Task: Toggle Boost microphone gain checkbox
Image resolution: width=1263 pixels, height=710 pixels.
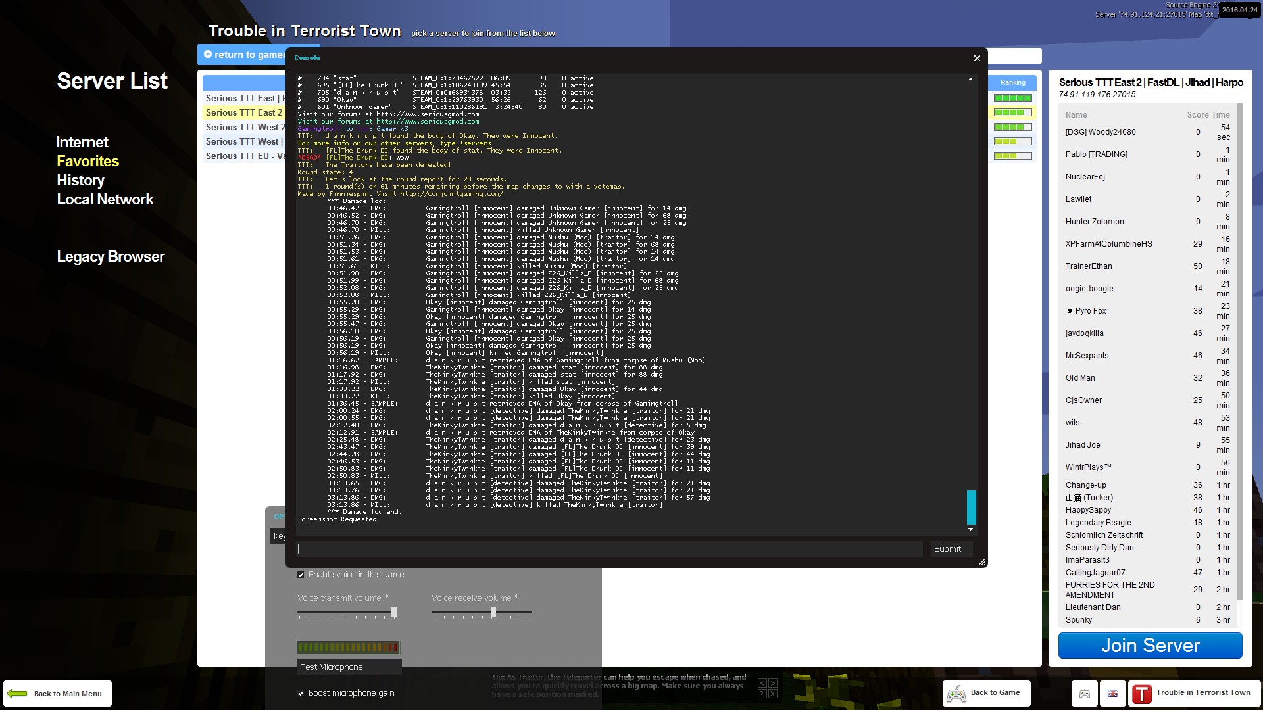Action: [301, 693]
